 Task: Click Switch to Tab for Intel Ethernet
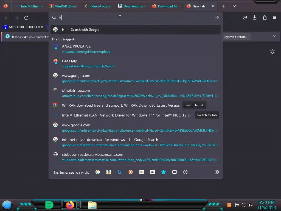point(207,115)
